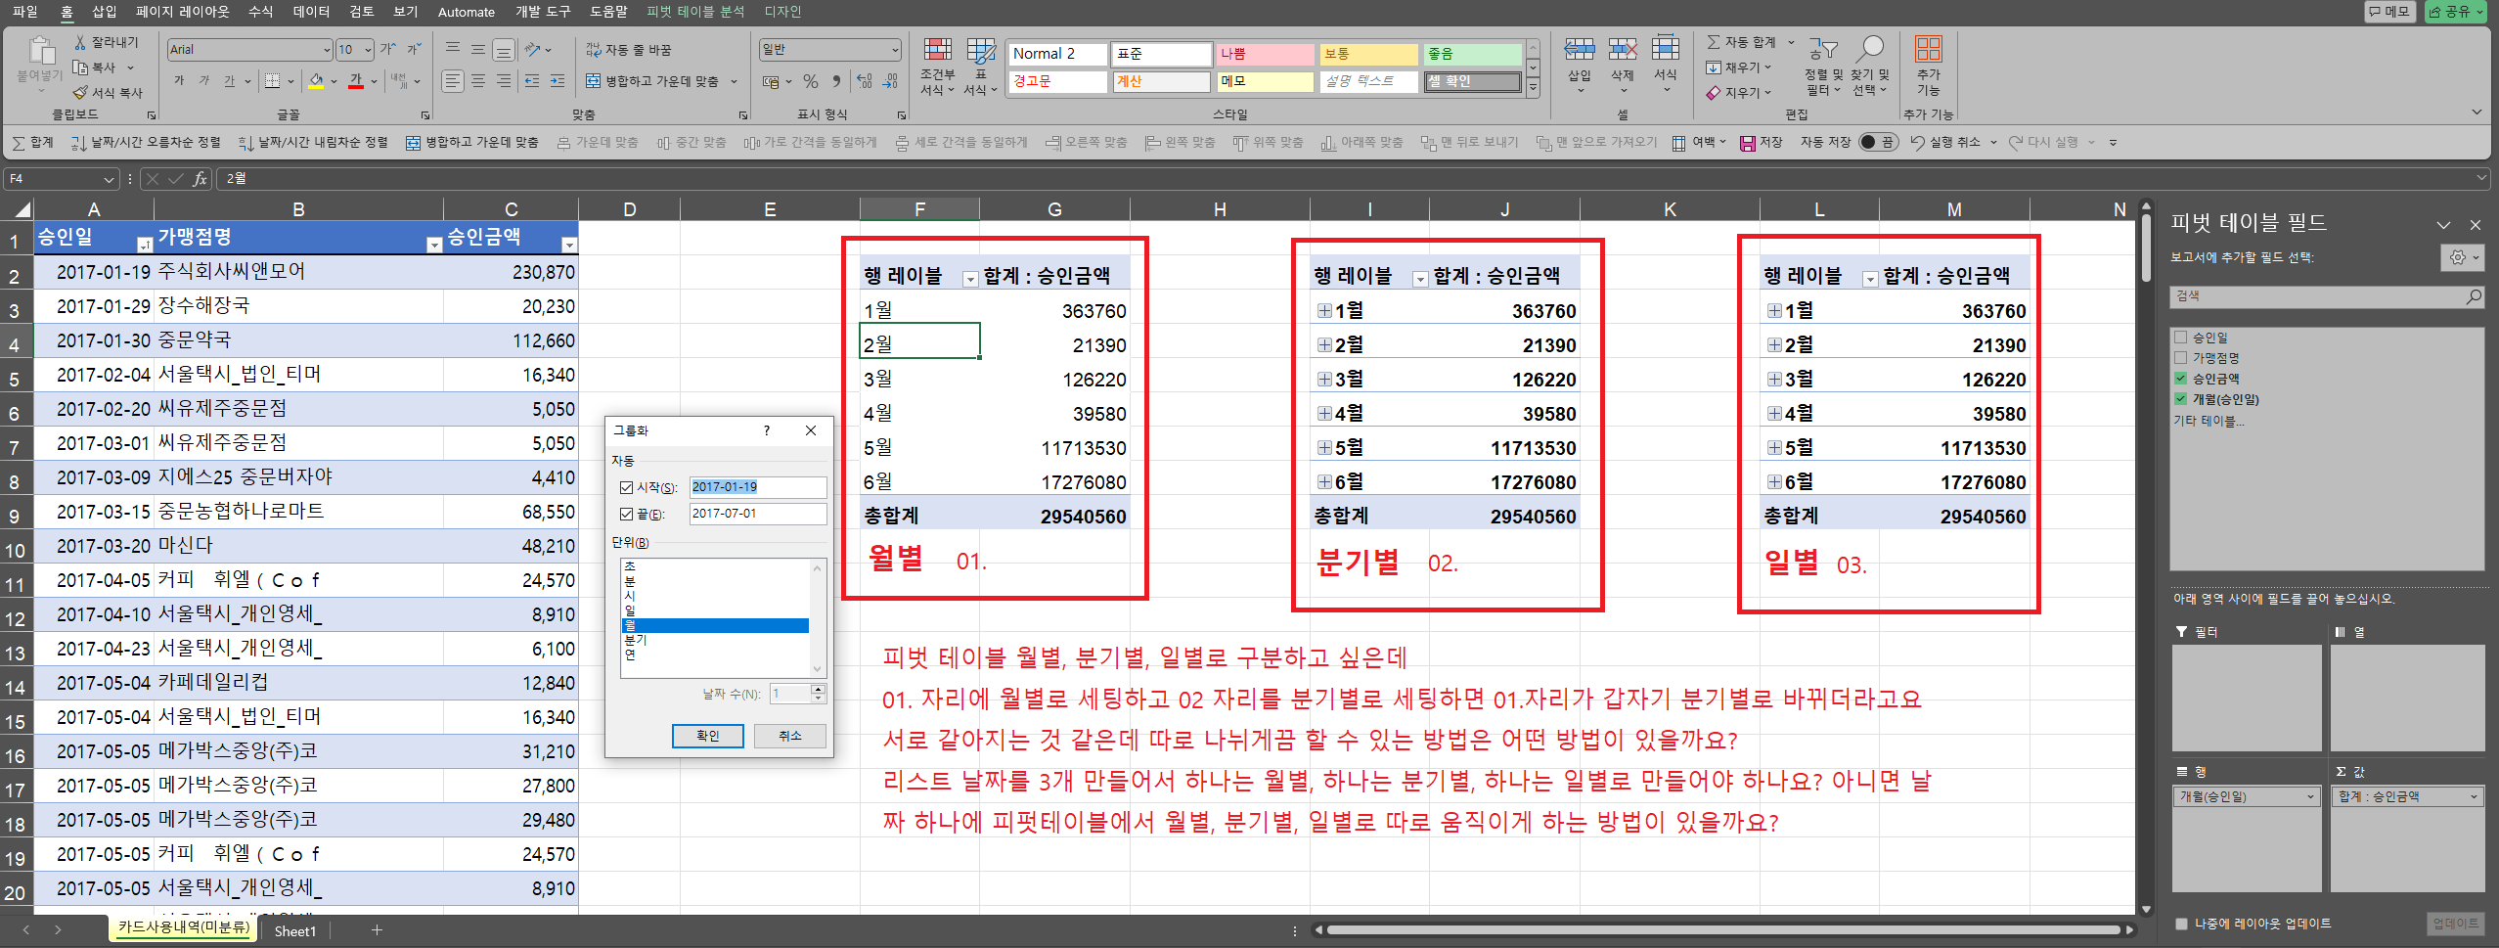Open the 수식 (Formulas) ribbon tab
The width and height of the screenshot is (2499, 948).
261,12
